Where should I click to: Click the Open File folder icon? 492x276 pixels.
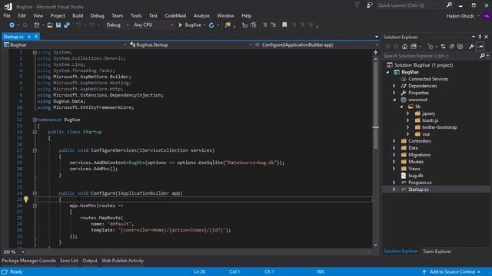point(50,25)
